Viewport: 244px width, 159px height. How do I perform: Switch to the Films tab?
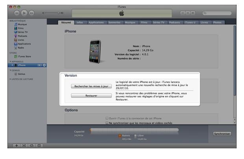click(144, 22)
